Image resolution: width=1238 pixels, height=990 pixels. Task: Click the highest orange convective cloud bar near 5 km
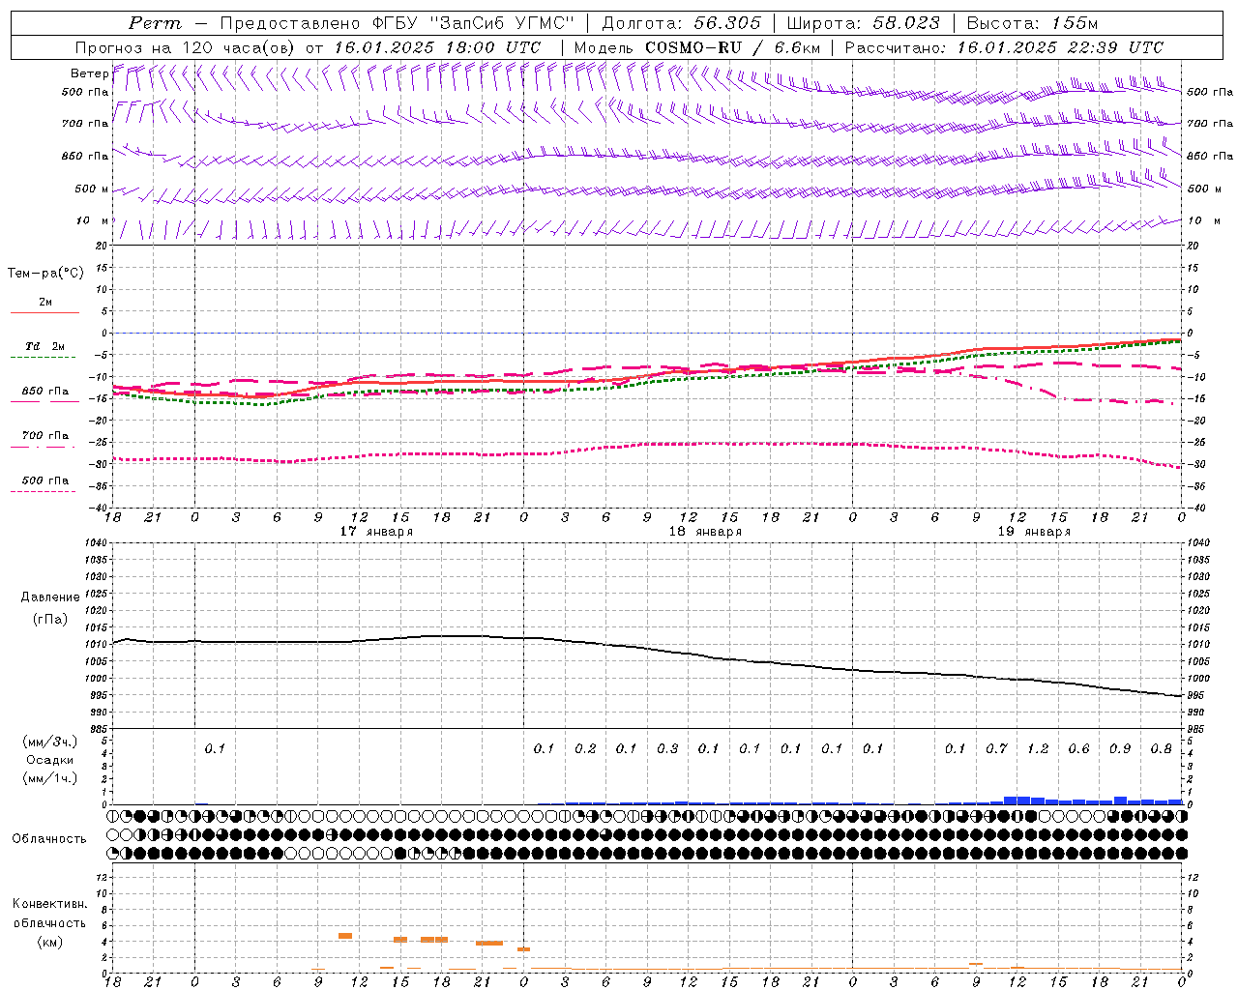click(344, 936)
